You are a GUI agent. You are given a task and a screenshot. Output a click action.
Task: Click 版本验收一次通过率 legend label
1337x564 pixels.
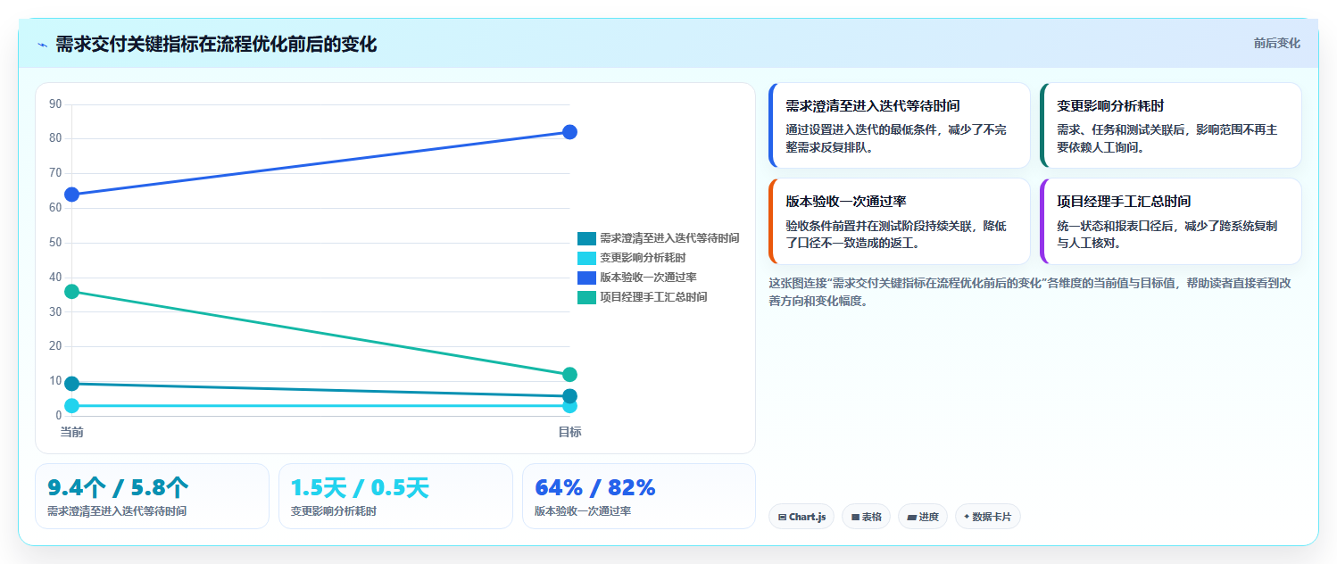coord(648,278)
